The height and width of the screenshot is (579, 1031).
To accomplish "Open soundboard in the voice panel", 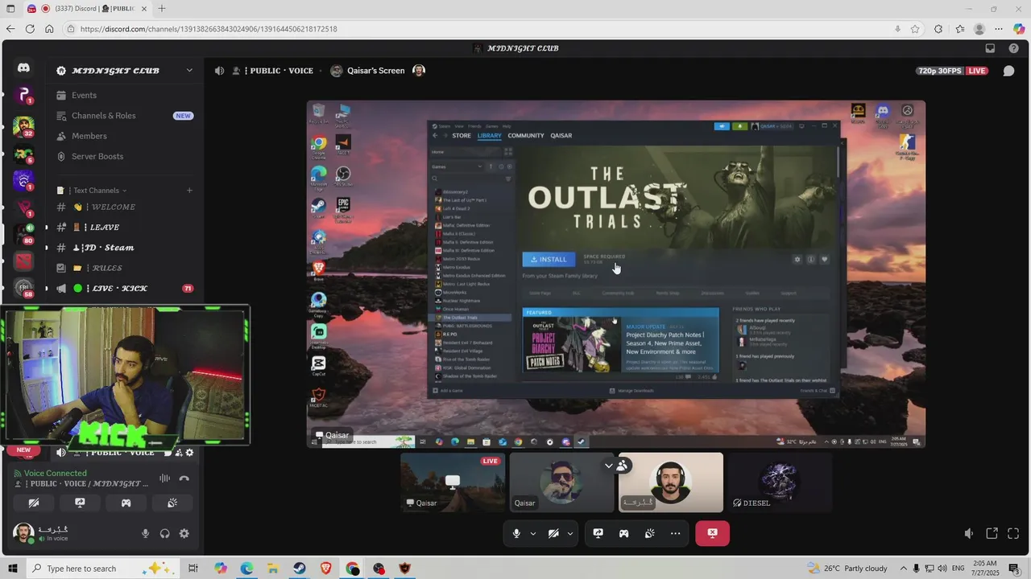I will (172, 503).
